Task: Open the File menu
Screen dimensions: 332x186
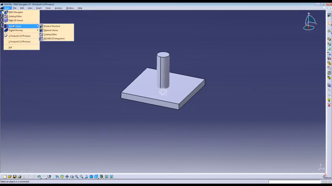Action: [x=15, y=8]
